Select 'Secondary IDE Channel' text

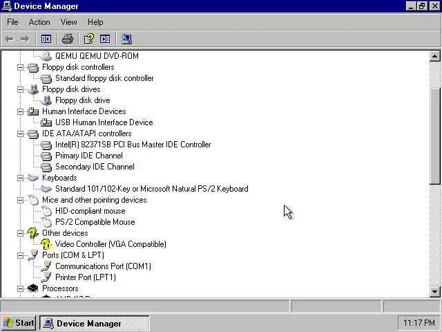pyautogui.click(x=95, y=167)
